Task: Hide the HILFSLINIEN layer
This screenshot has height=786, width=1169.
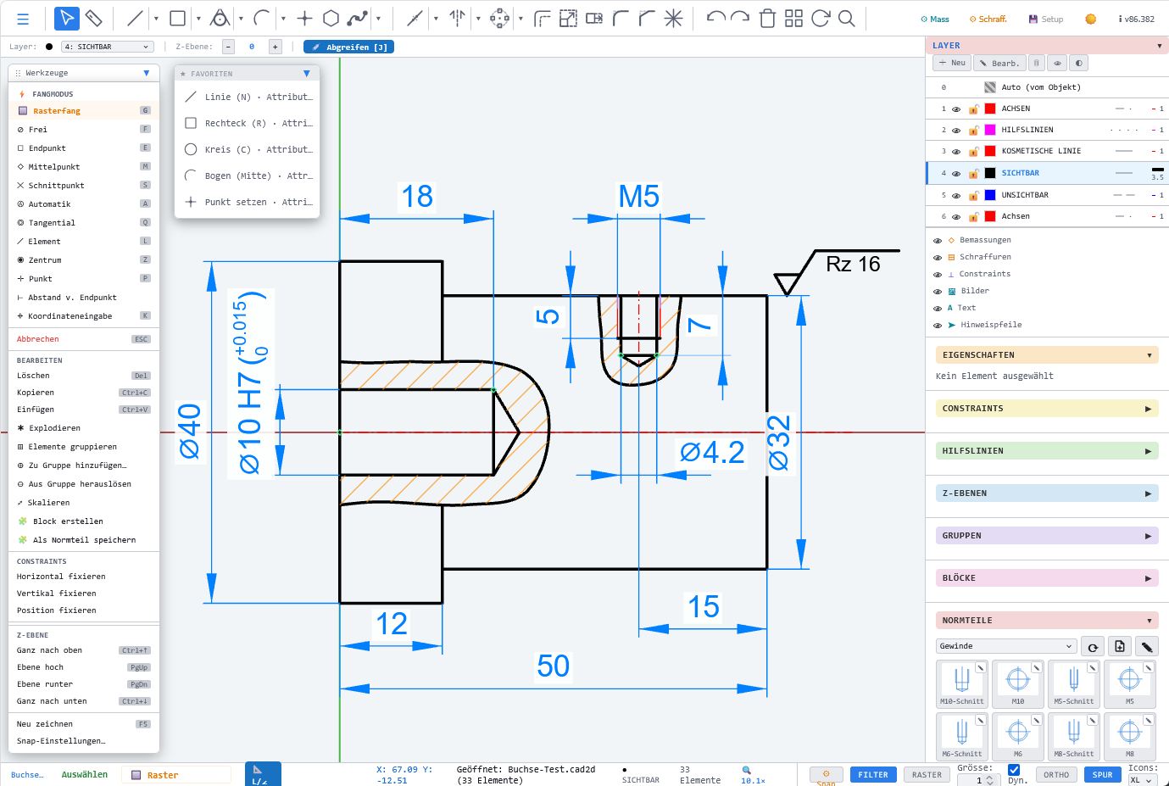Action: click(956, 131)
